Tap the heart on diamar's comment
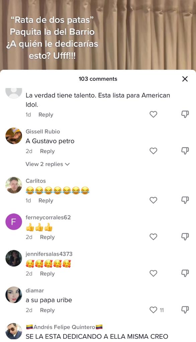 click(154, 310)
